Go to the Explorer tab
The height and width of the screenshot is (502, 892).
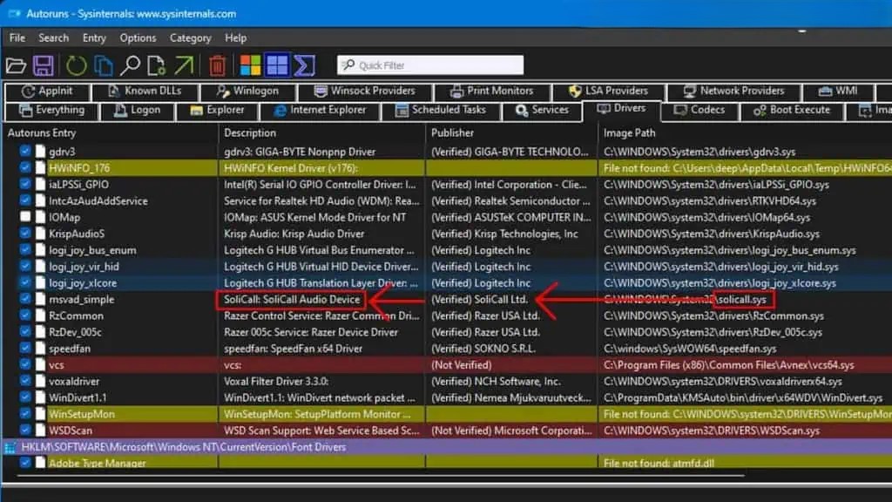point(217,110)
